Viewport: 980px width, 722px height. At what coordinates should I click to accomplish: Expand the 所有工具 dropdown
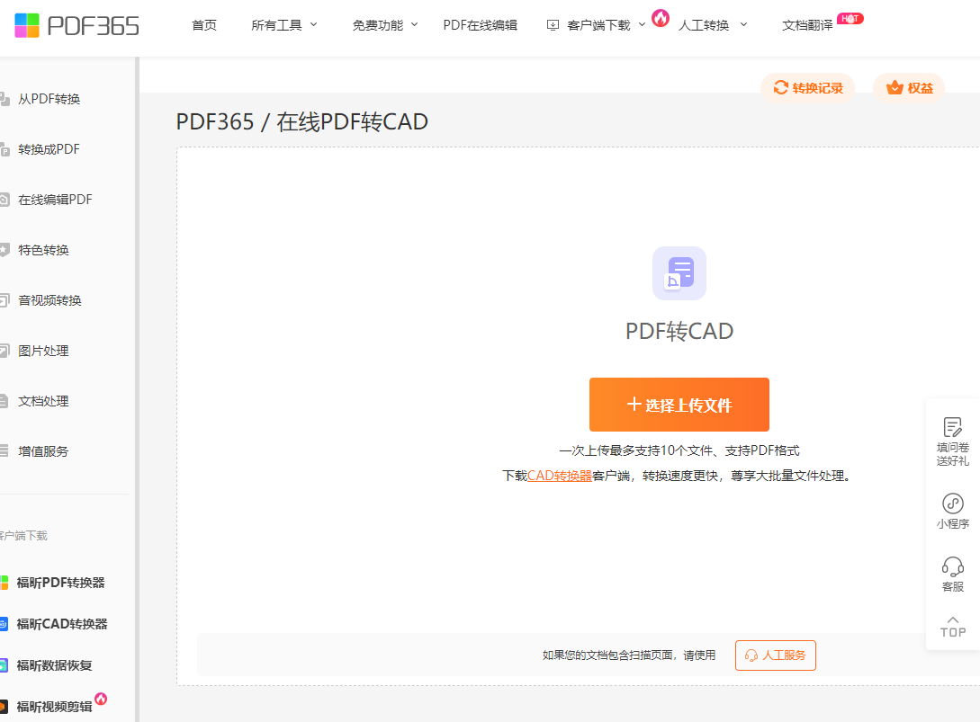[284, 25]
